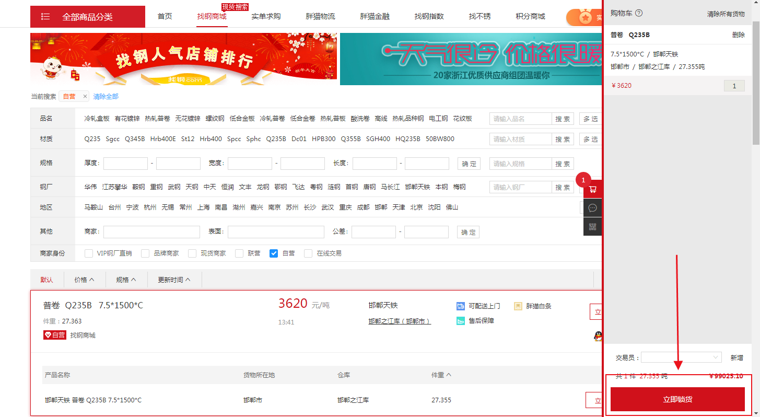Go to 首页 in the navigation
This screenshot has width=760, height=417.
[x=165, y=16]
